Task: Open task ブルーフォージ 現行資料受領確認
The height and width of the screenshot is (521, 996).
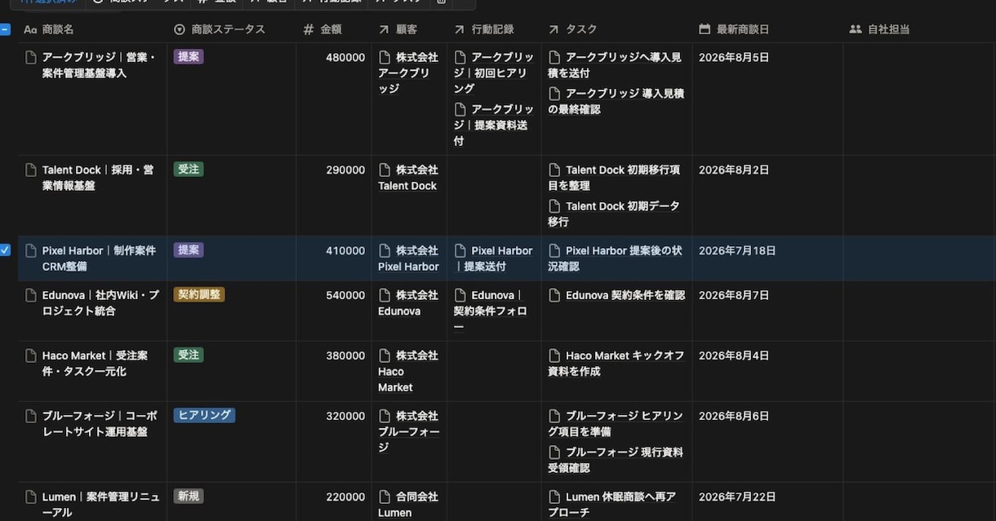Action: (x=616, y=460)
